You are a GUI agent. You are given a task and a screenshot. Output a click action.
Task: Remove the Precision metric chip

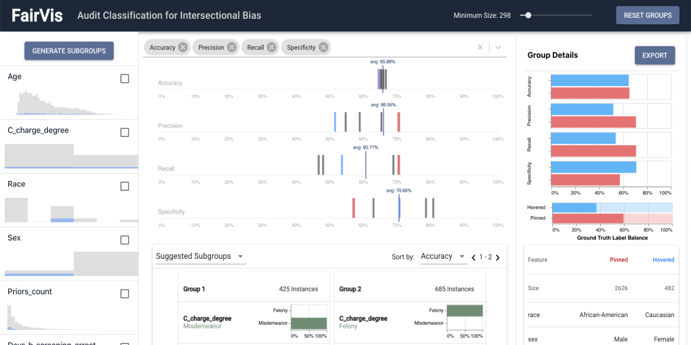(232, 47)
